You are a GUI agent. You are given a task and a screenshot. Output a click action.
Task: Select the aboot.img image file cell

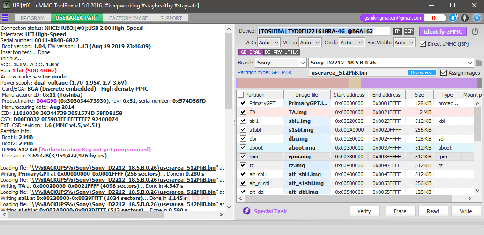click(307, 148)
